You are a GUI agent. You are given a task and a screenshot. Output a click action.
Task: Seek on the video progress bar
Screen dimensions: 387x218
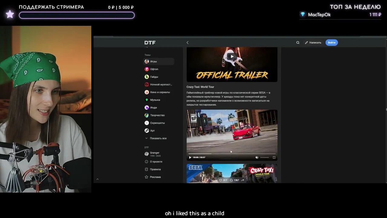pos(232,154)
